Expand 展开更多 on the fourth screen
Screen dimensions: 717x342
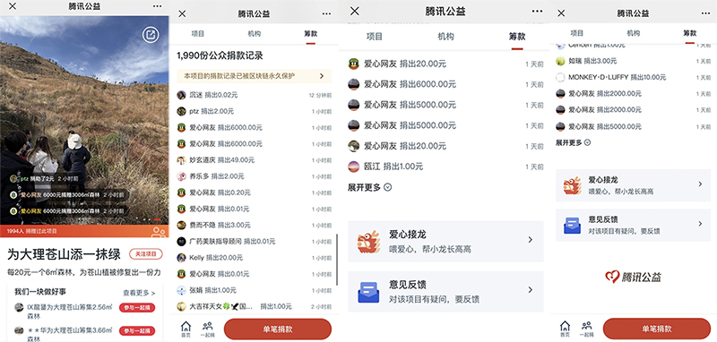[x=573, y=142]
